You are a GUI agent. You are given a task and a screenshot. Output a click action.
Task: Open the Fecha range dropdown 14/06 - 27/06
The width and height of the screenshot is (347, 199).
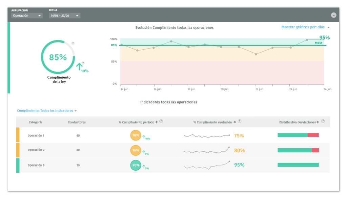click(x=64, y=16)
